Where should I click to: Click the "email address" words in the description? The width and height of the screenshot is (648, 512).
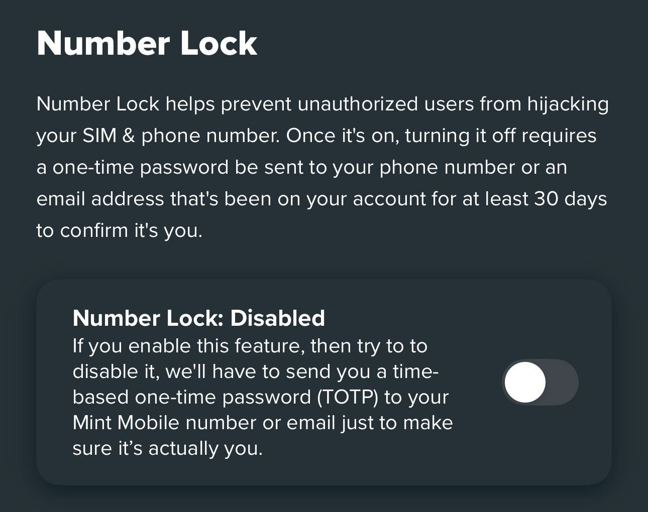point(100,199)
